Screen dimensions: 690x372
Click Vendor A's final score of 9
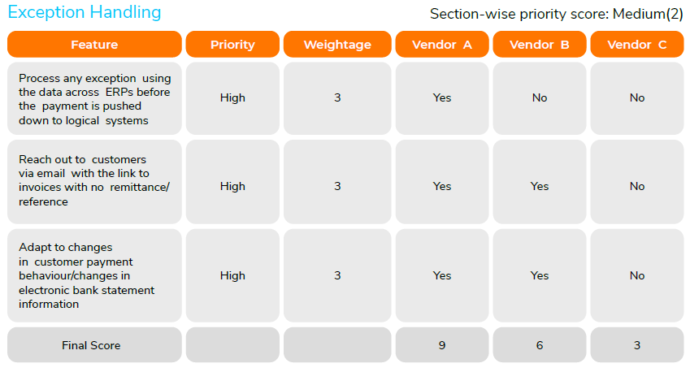pos(442,345)
